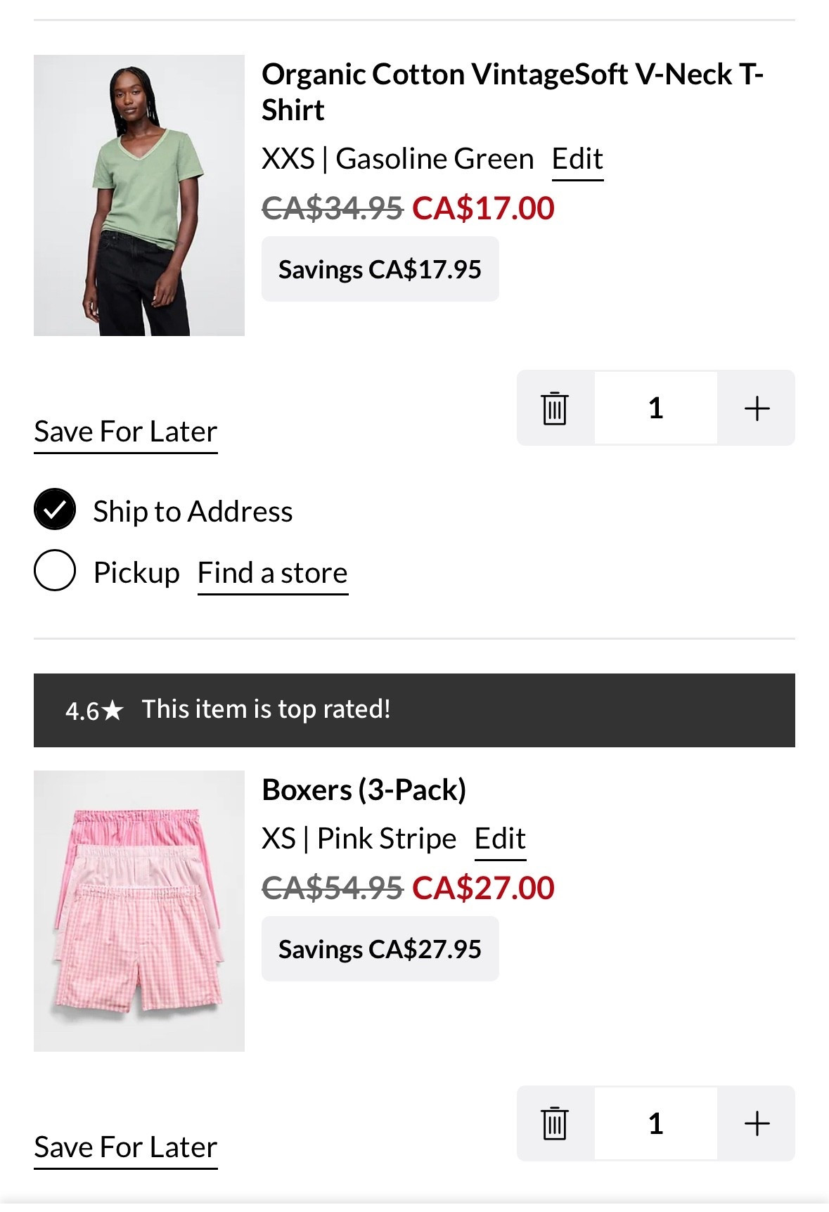Screen dimensions: 829x1212
Task: Open the Organic Cotton VintageSoft T-Shirt title
Action: click(x=514, y=91)
